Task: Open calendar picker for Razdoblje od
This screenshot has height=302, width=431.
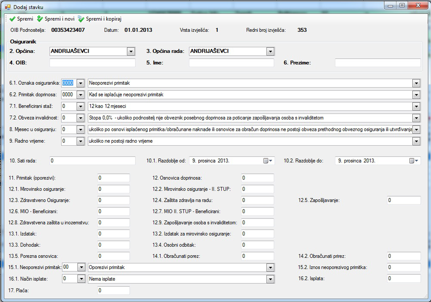Action: coord(267,161)
